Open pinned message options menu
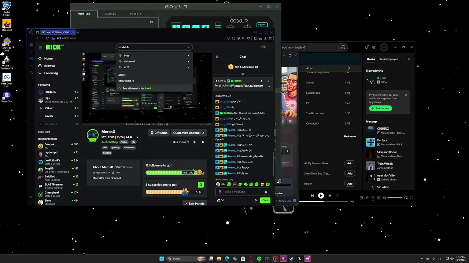Image resolution: width=469 pixels, height=263 pixels. tap(269, 81)
